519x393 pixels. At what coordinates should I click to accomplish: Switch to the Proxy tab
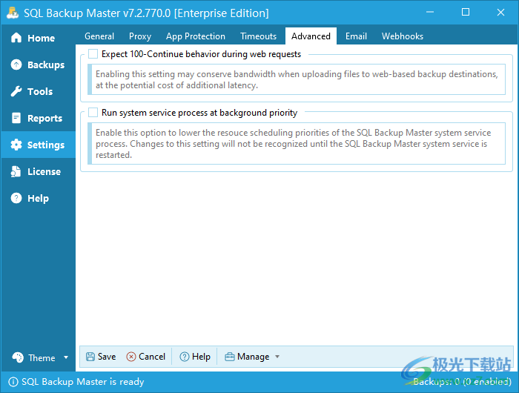point(140,36)
